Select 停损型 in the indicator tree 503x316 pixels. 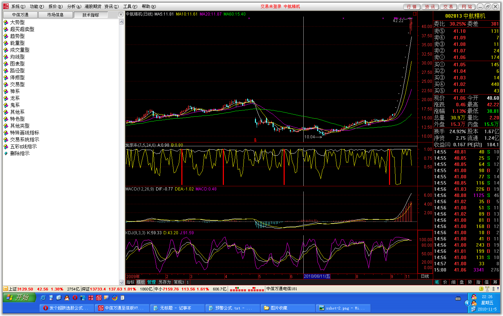(17, 78)
